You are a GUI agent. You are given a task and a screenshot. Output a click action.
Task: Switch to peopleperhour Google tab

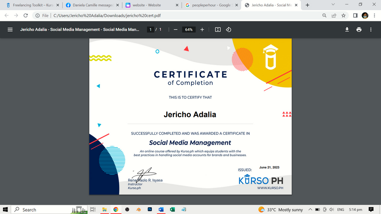click(x=210, y=5)
